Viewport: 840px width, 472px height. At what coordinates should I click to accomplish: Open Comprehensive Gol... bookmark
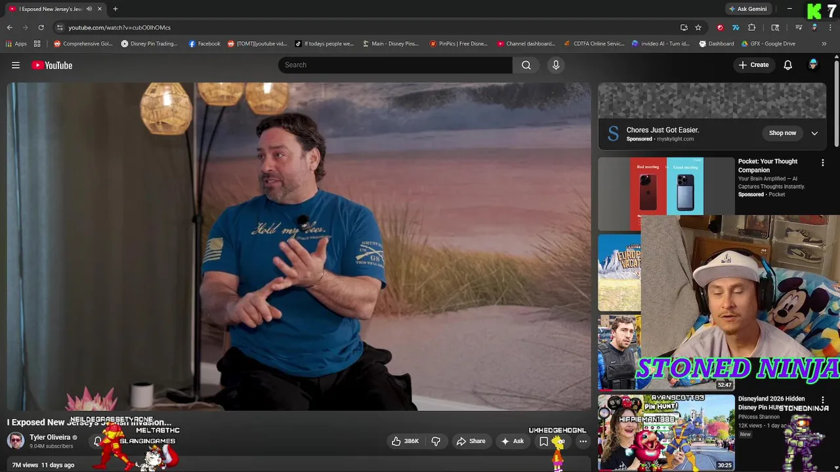83,44
